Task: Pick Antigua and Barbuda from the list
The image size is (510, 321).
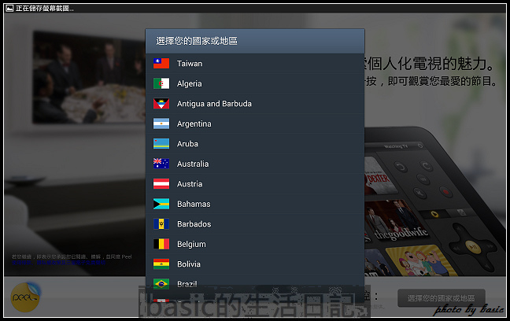Action: (x=255, y=104)
